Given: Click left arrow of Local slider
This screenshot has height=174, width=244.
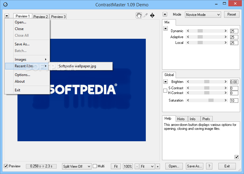Looking at the screenshot, I should (x=188, y=43).
